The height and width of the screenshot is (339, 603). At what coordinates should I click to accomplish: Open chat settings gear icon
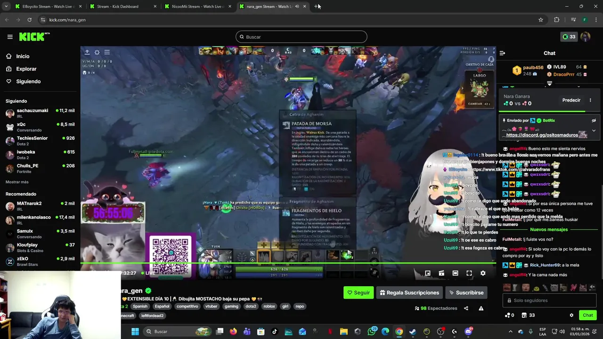pyautogui.click(x=571, y=315)
